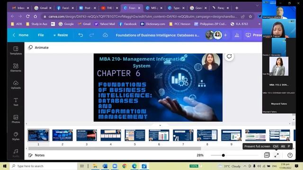This screenshot has height=170, width=303.
Task: Click the Redo arrow icon
Action: click(x=92, y=35)
